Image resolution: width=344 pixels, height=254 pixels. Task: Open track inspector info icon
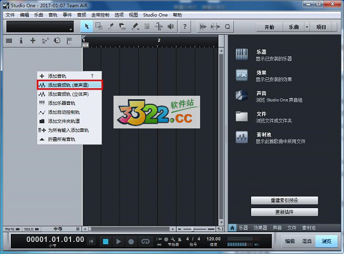click(x=21, y=41)
